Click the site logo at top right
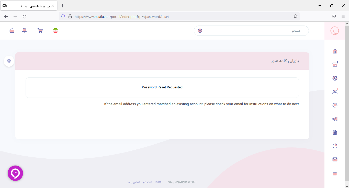349x188 pixels. (335, 31)
